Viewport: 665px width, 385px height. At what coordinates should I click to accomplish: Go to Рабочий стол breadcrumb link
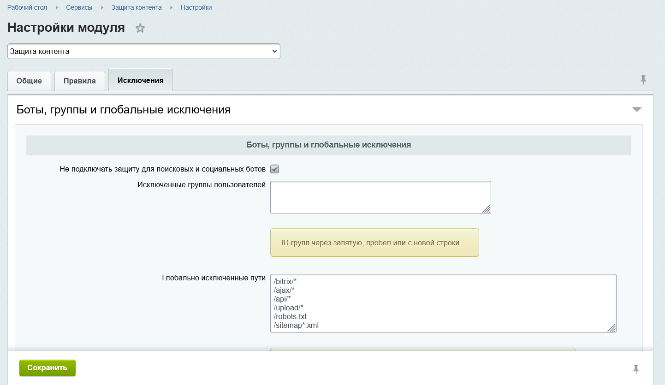tap(27, 8)
